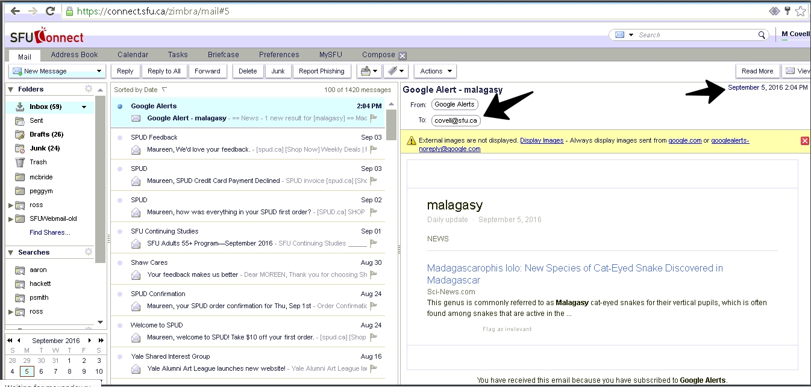Open the Madagascarophis lolo article link
This screenshot has width=811, height=387.
[575, 274]
